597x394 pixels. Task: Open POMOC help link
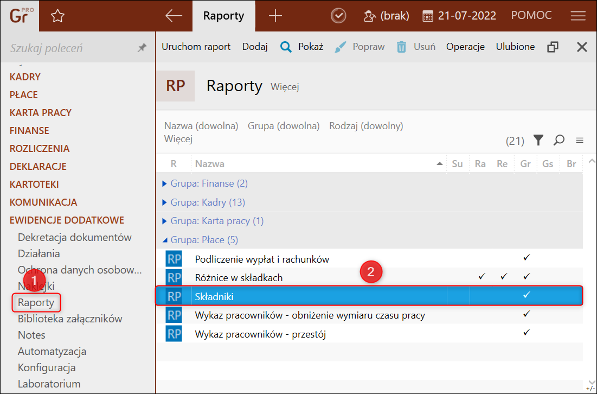coord(531,16)
